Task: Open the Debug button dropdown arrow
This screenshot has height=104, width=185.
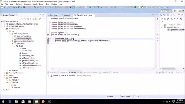Action: click(x=16, y=7)
